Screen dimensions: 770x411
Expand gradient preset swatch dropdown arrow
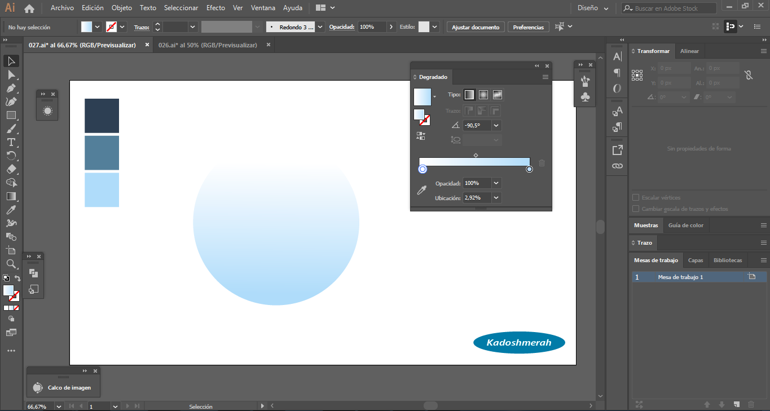434,97
